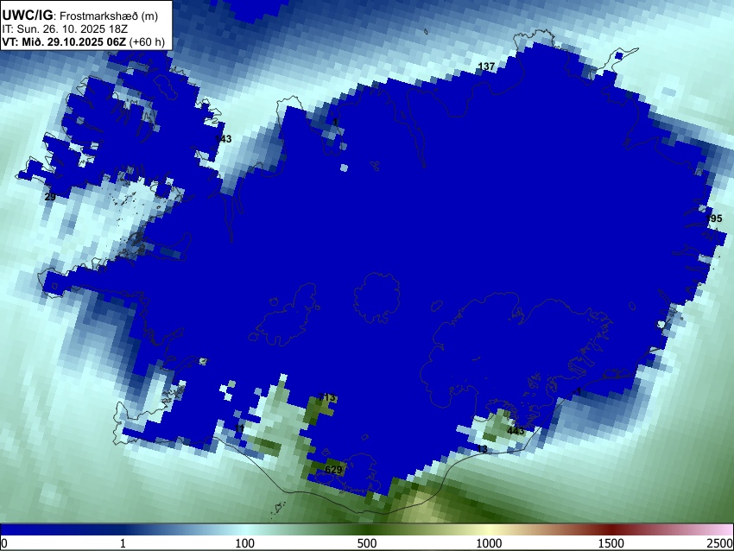Click the '195' value on the east coast
The height and width of the screenshot is (551, 734).
(x=714, y=218)
